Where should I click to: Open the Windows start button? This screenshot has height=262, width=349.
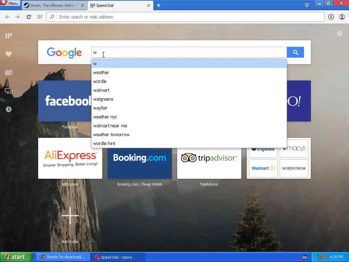(x=16, y=257)
